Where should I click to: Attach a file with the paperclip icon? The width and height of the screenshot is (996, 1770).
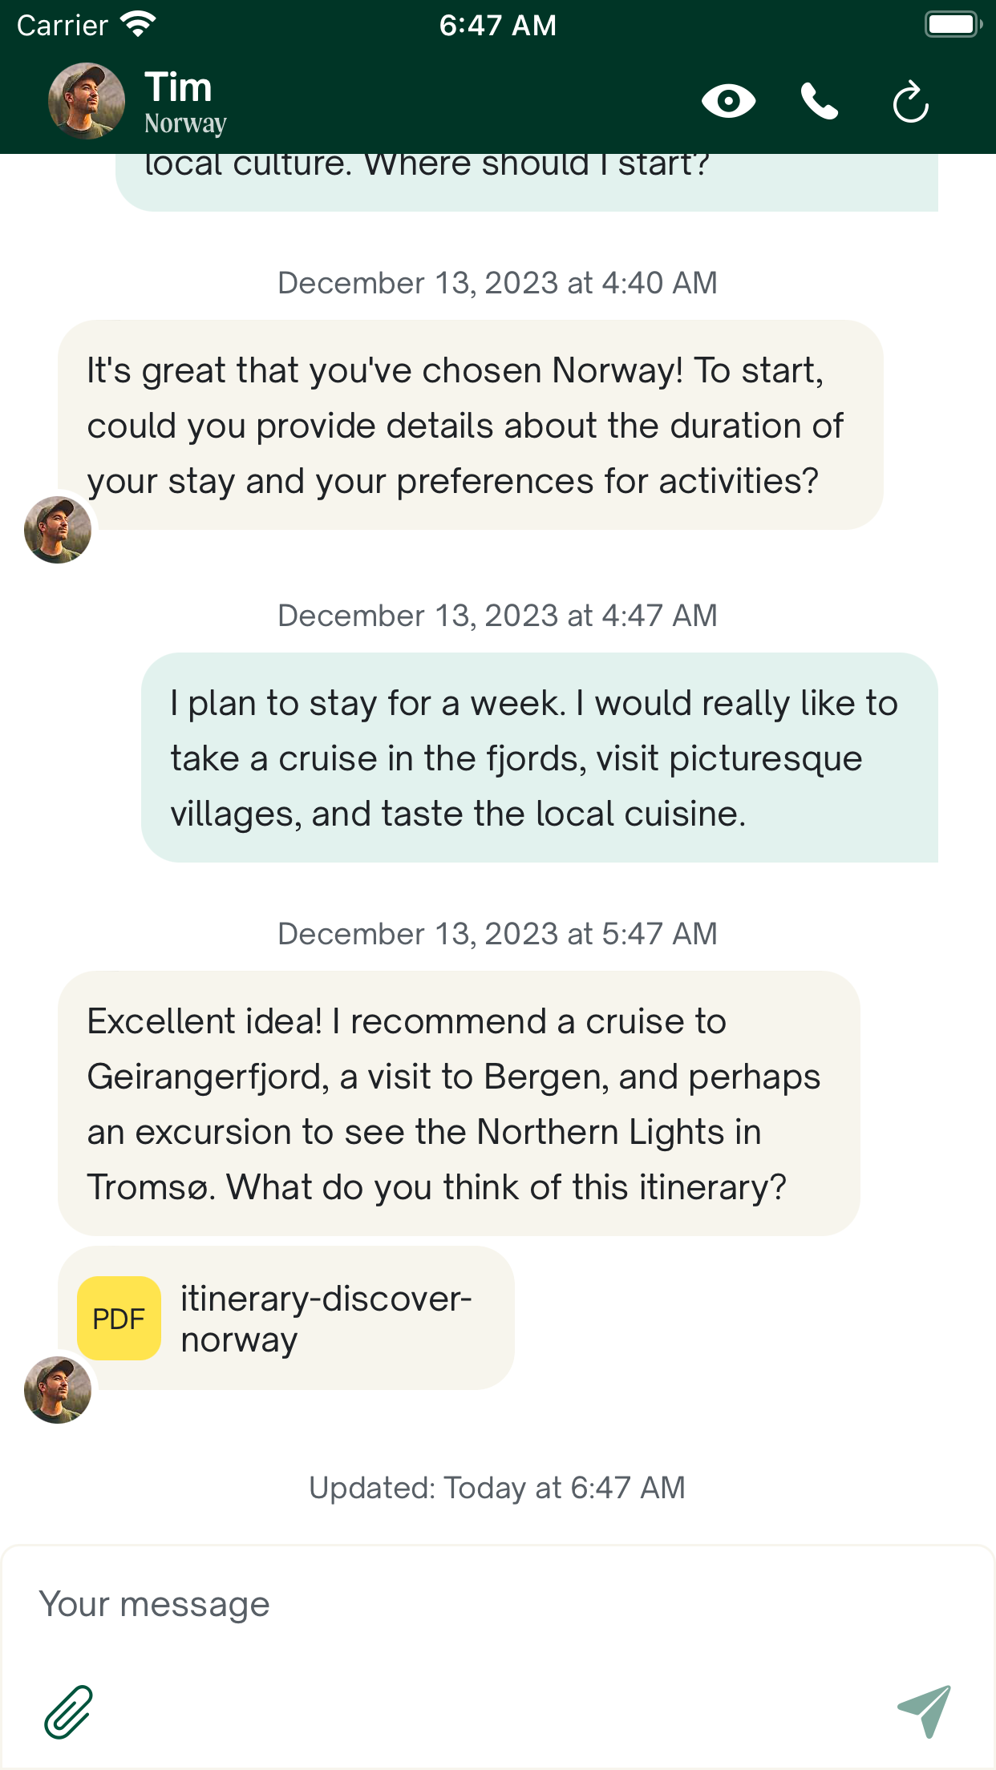point(68,1711)
